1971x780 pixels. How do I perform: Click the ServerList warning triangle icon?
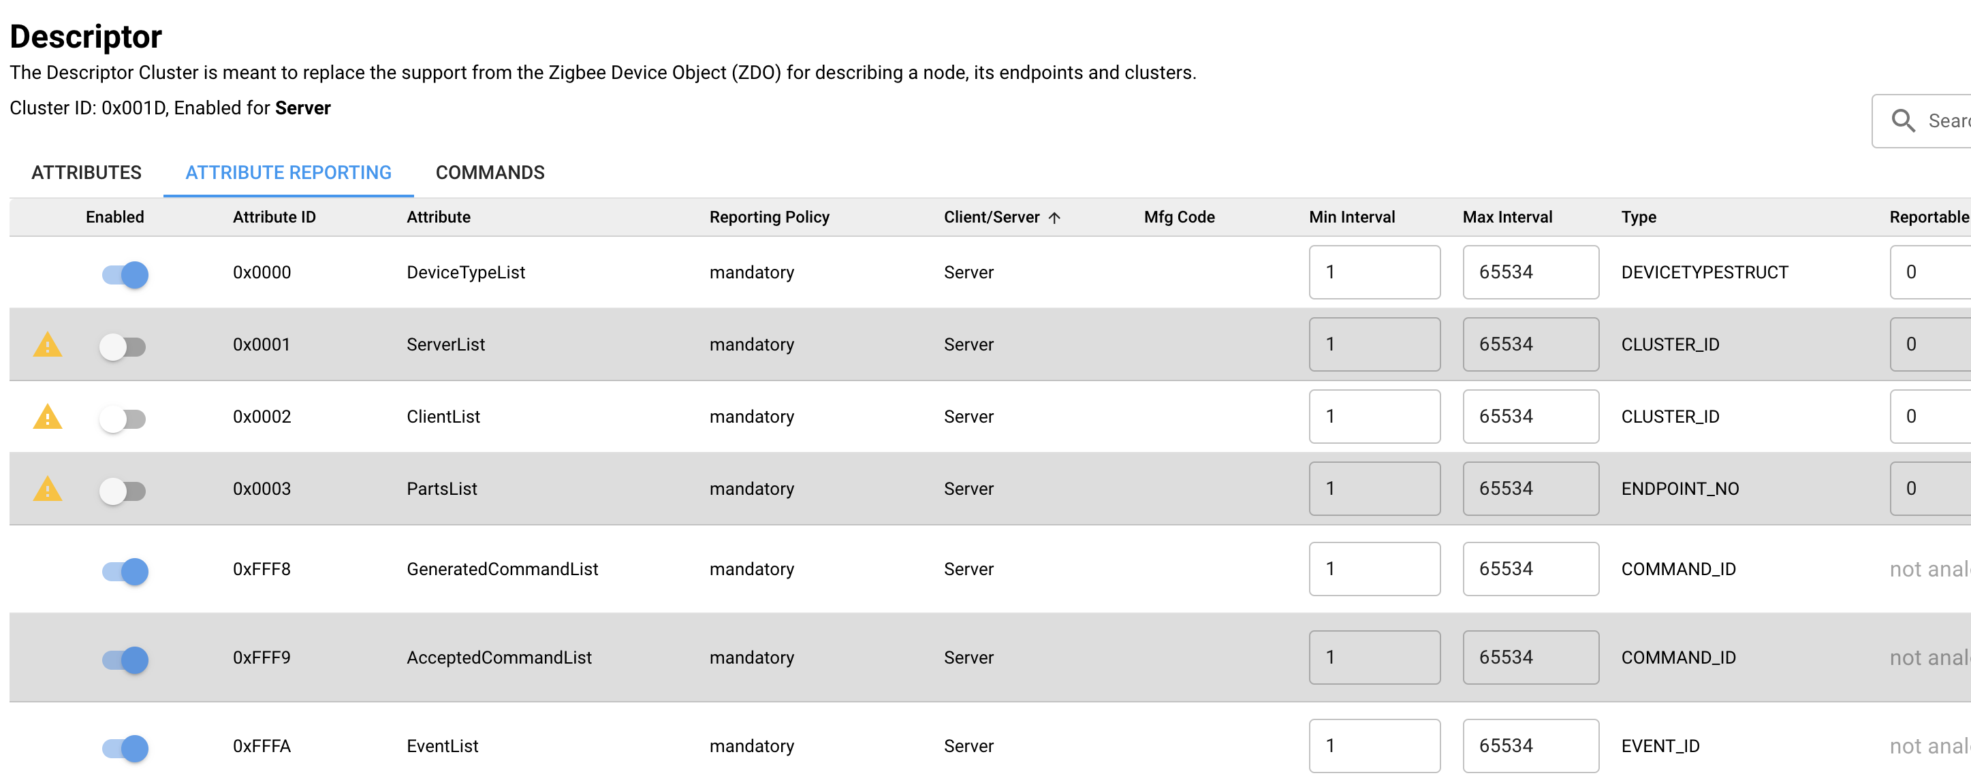coord(48,345)
